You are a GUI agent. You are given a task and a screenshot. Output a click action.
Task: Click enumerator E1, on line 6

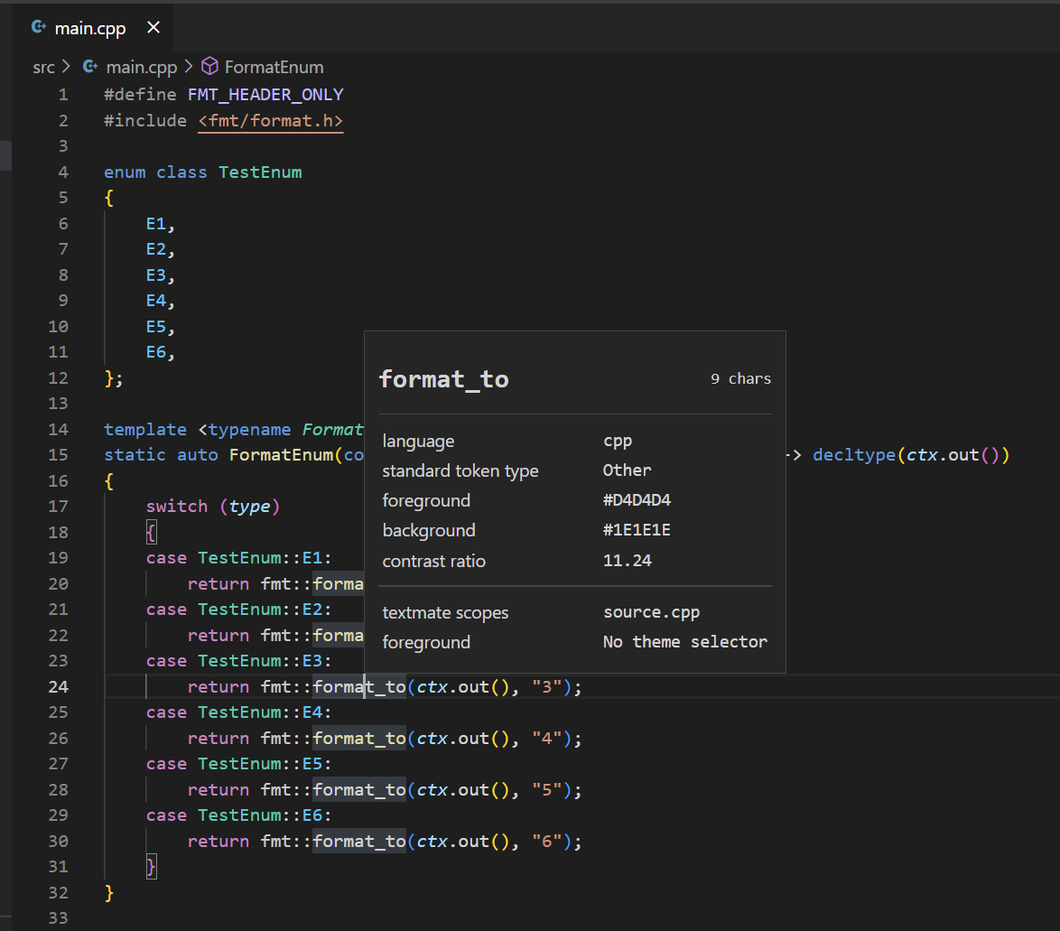click(x=155, y=224)
